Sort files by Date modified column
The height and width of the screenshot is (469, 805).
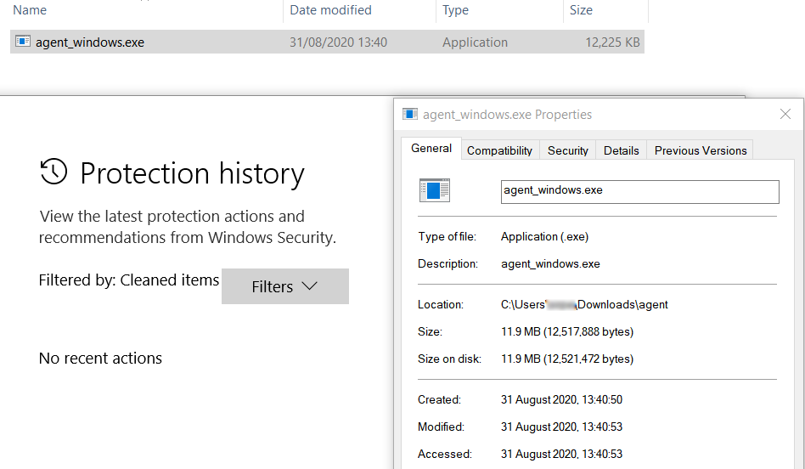(330, 10)
